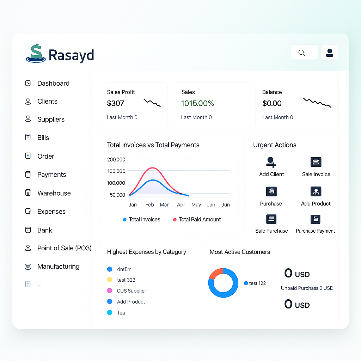Click the Sale Invoice icon
The width and height of the screenshot is (361, 361).
point(316,162)
